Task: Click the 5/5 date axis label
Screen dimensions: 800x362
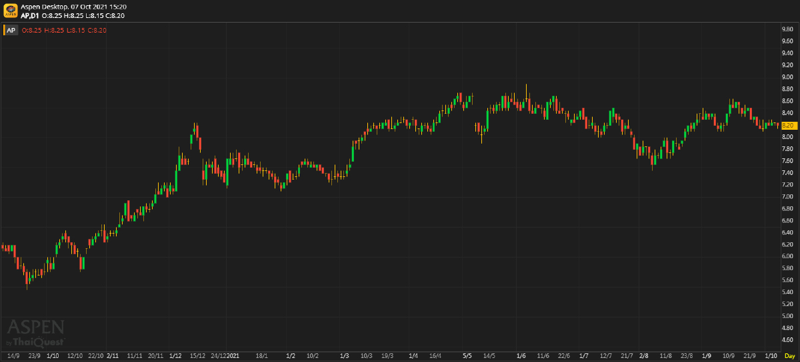Action: (467, 356)
